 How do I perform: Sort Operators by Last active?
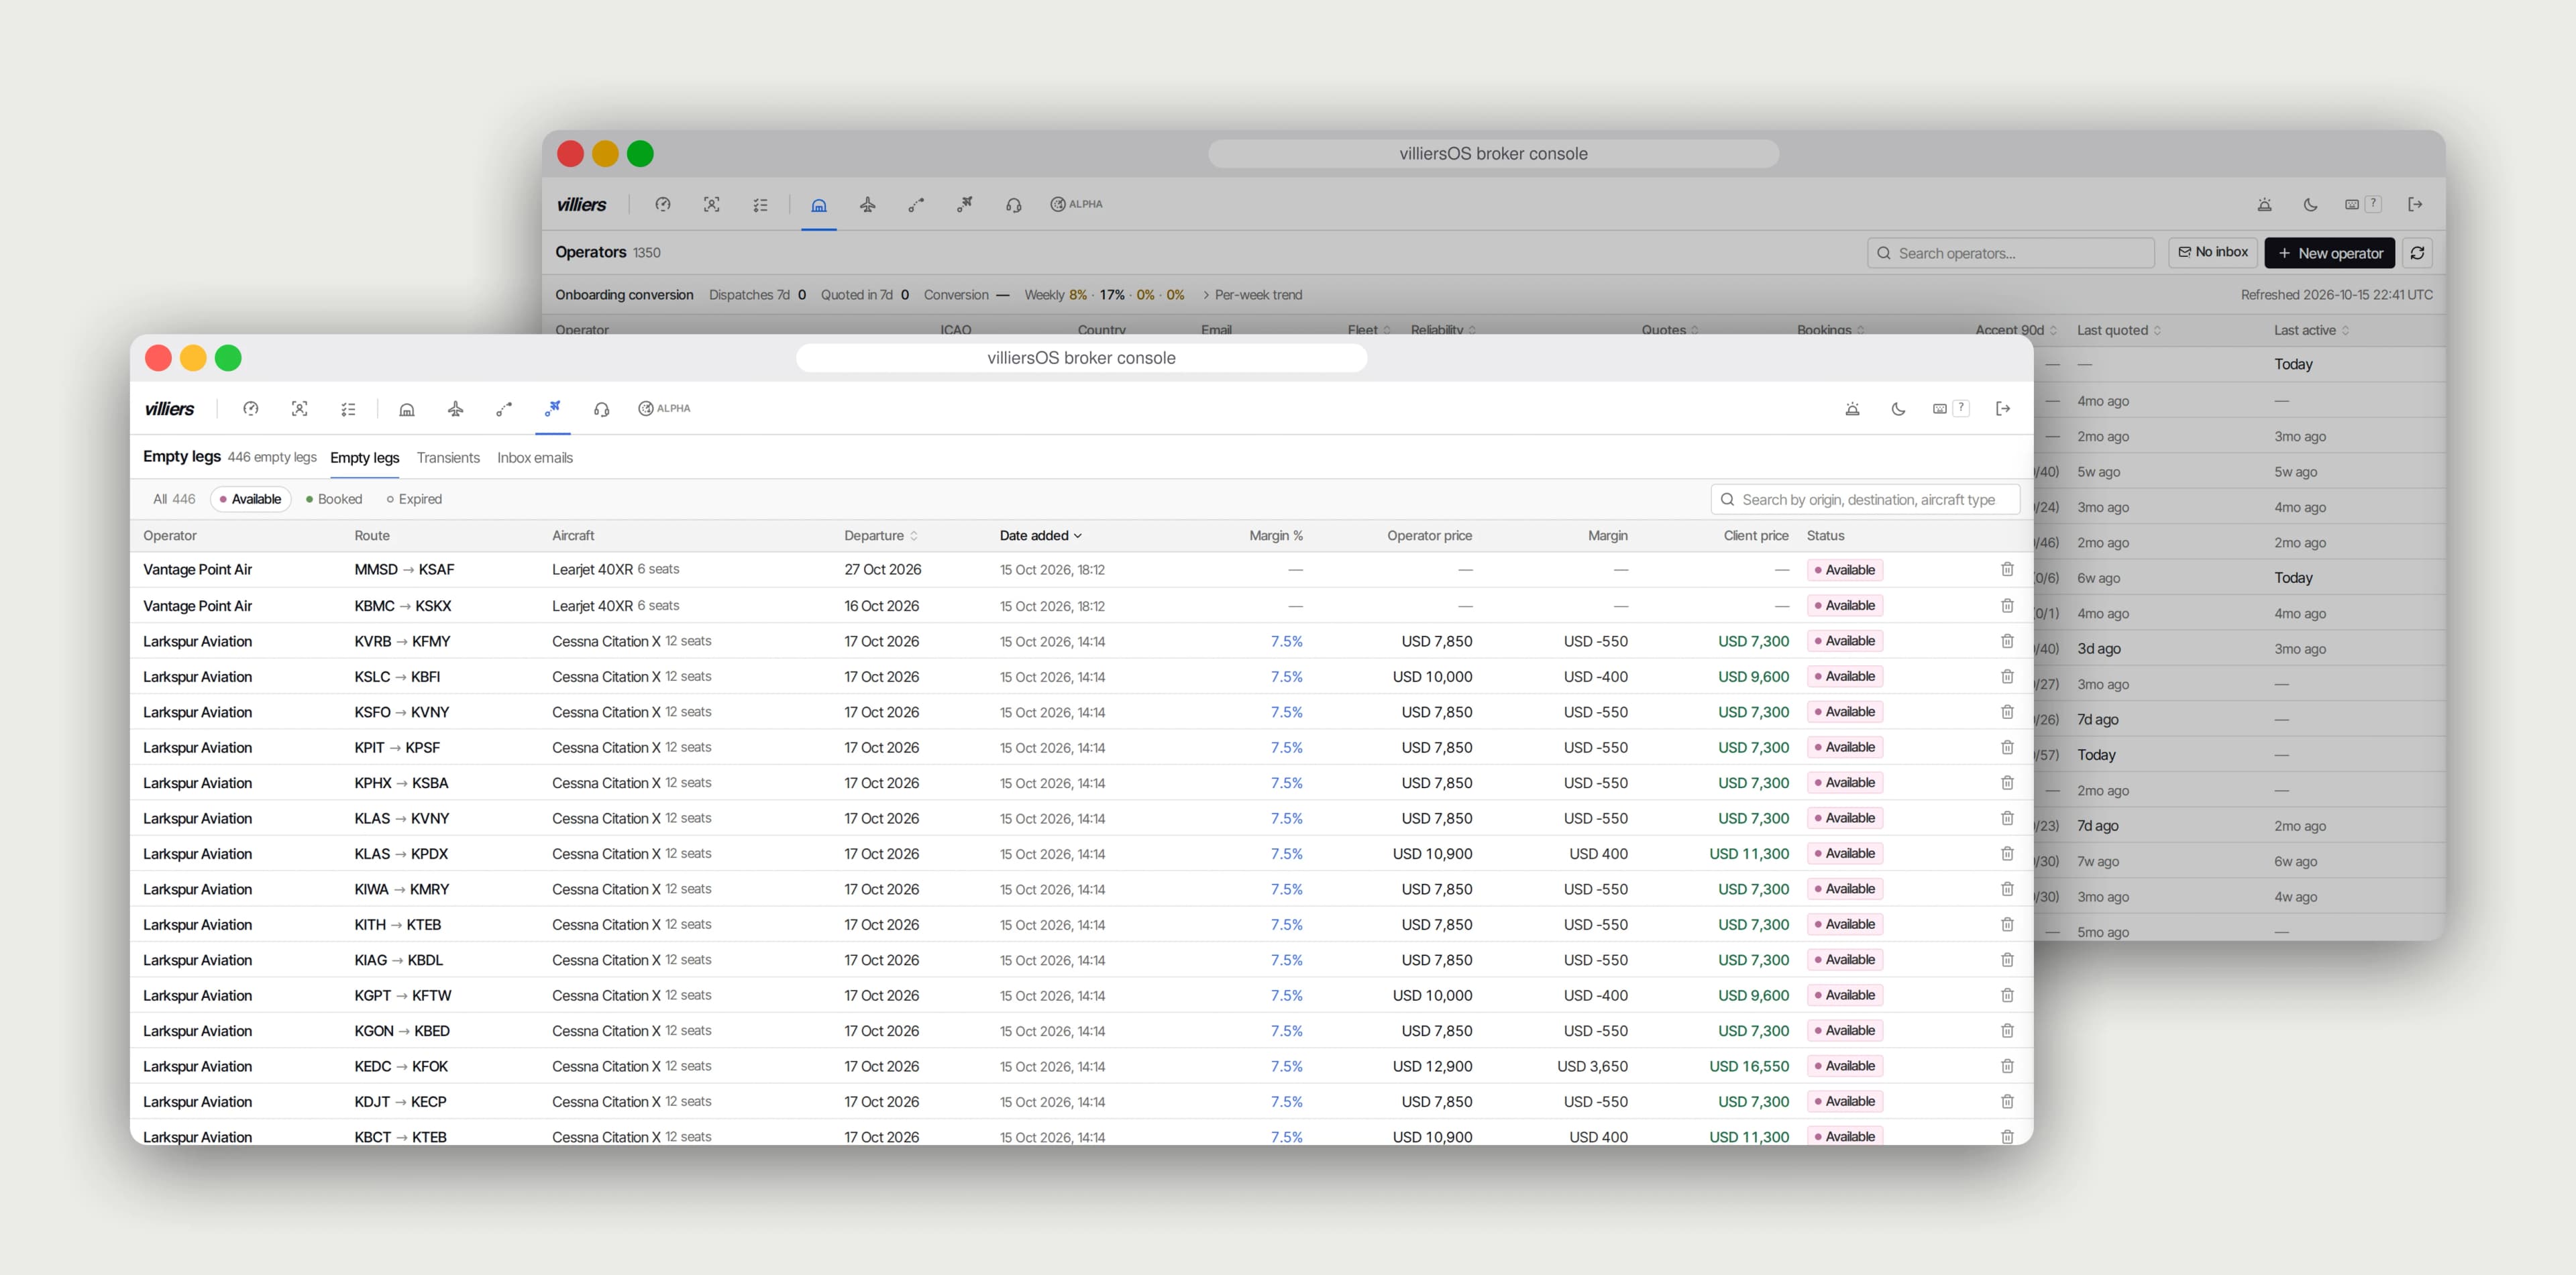click(2311, 330)
